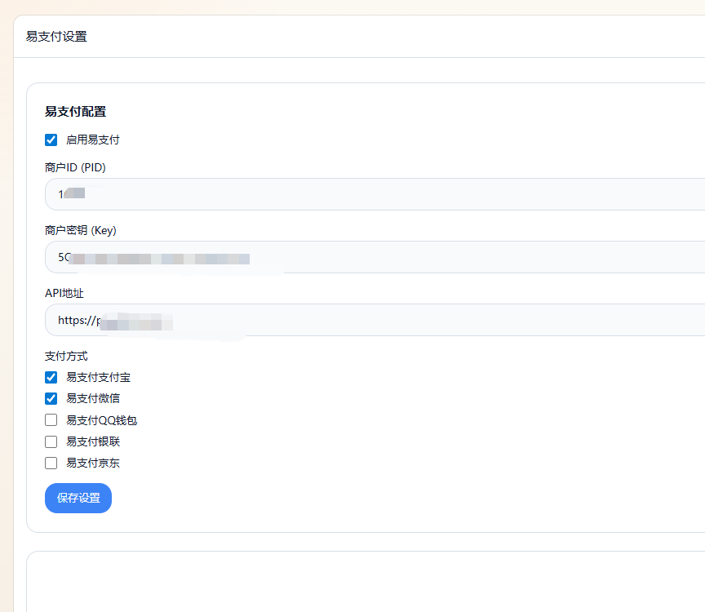Uncheck the 启用易支付 checkbox
Viewport: 705px width, 612px height.
pyautogui.click(x=51, y=140)
